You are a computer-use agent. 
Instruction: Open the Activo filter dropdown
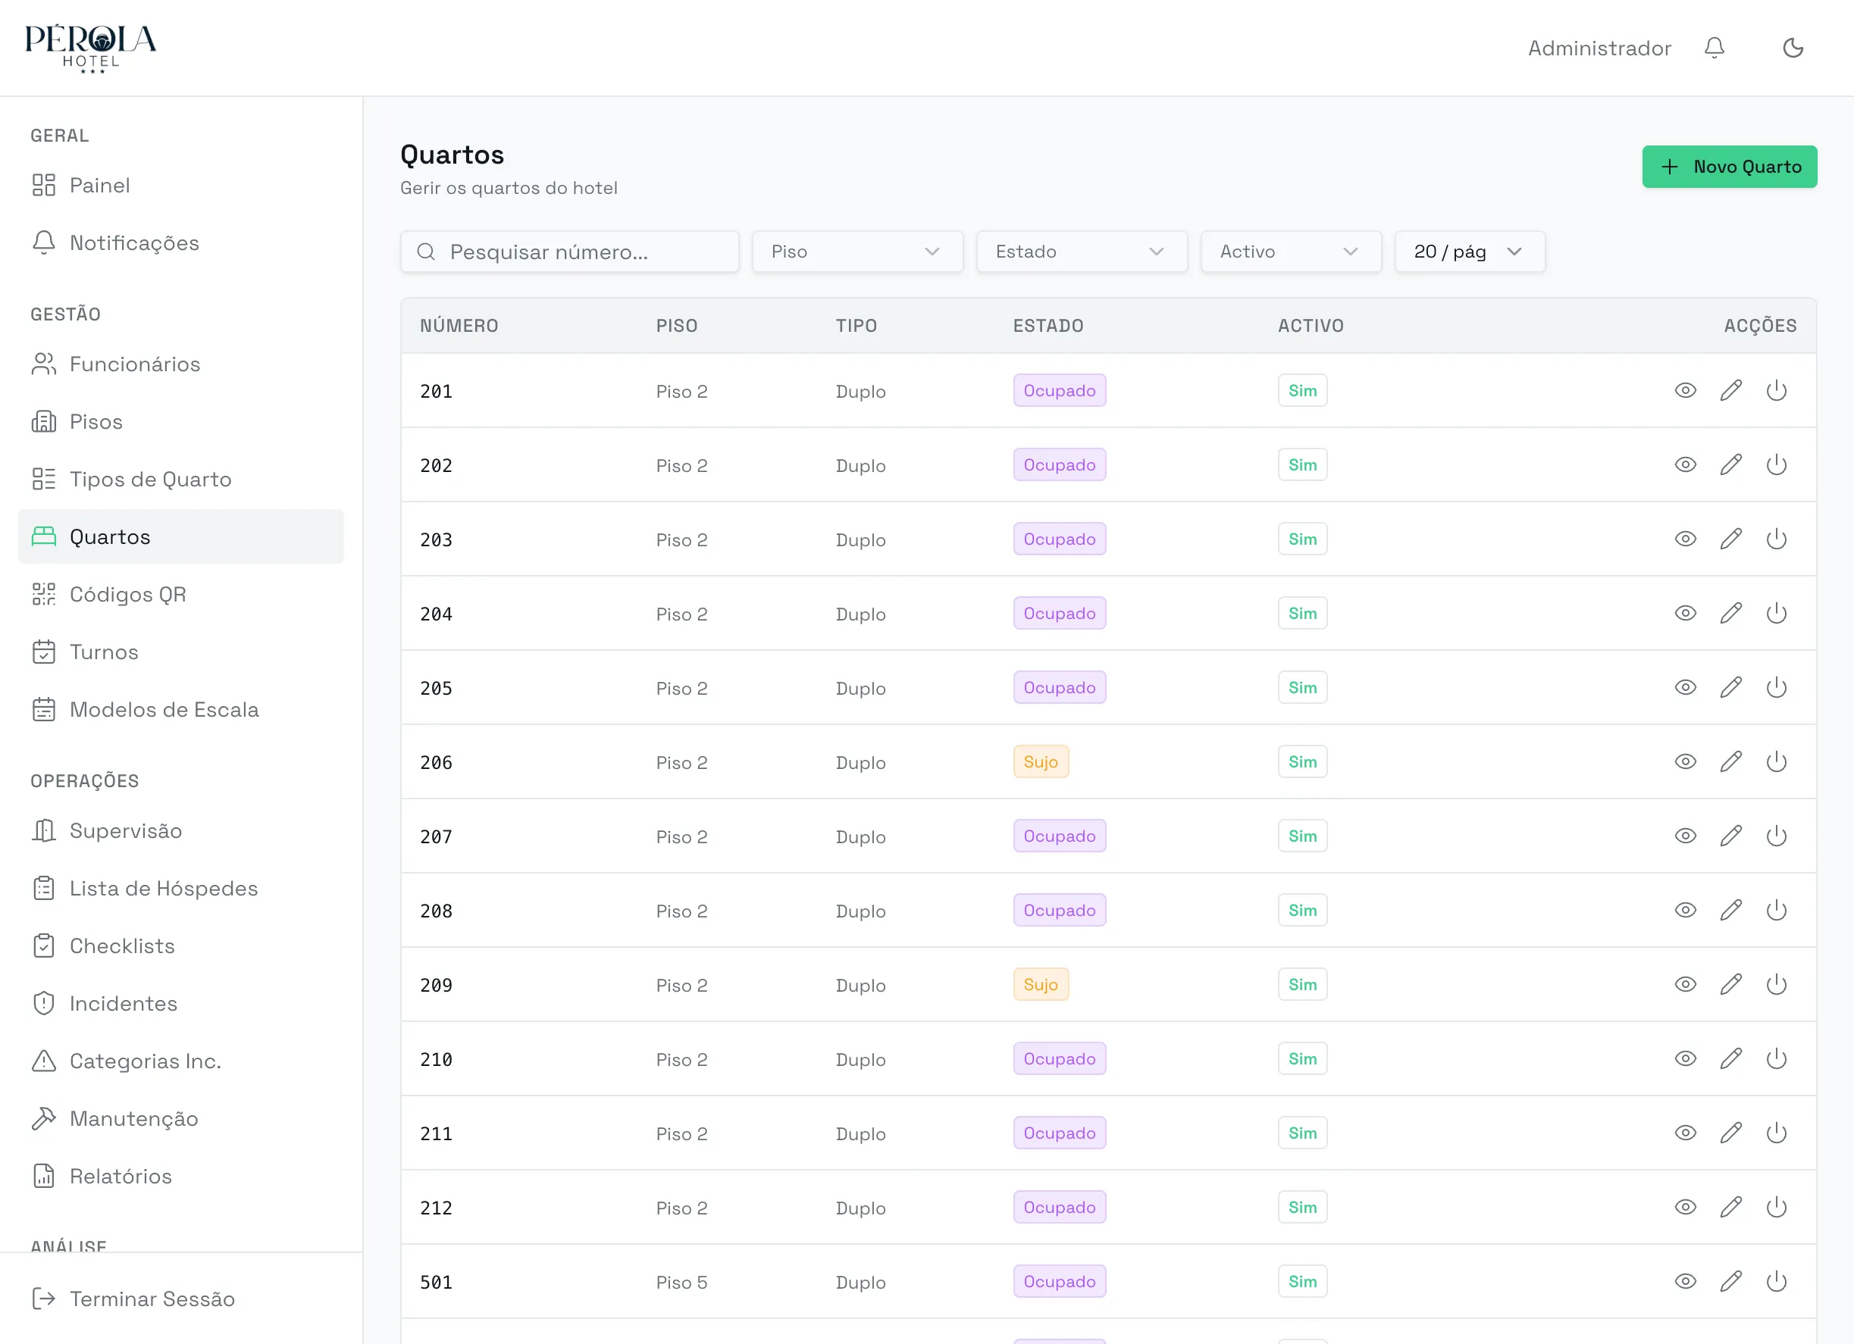1290,252
